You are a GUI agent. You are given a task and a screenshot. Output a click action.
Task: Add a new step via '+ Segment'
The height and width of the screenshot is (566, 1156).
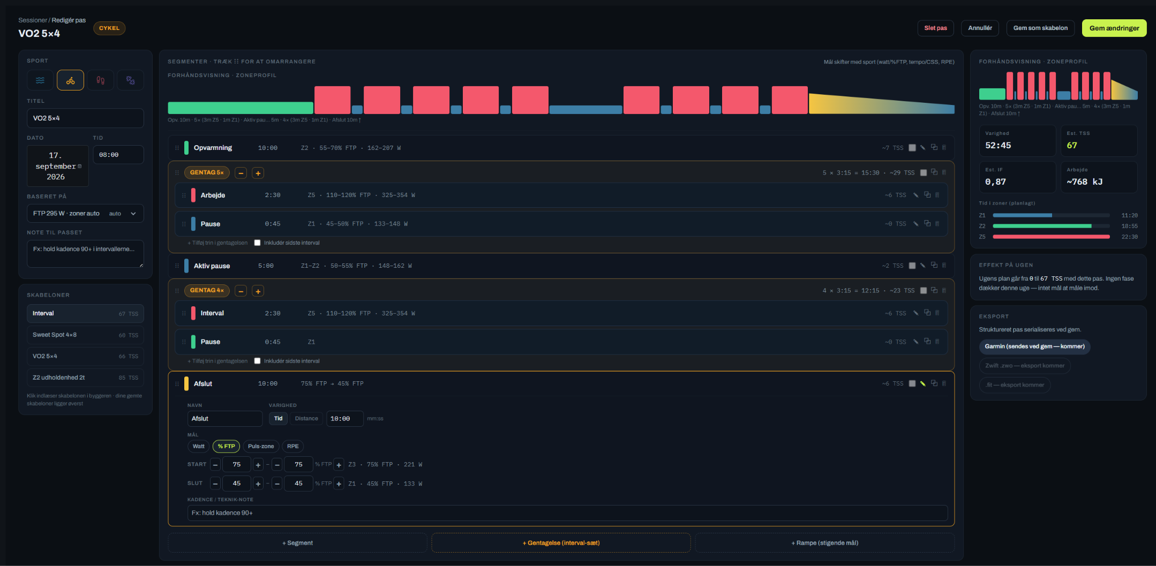[297, 543]
